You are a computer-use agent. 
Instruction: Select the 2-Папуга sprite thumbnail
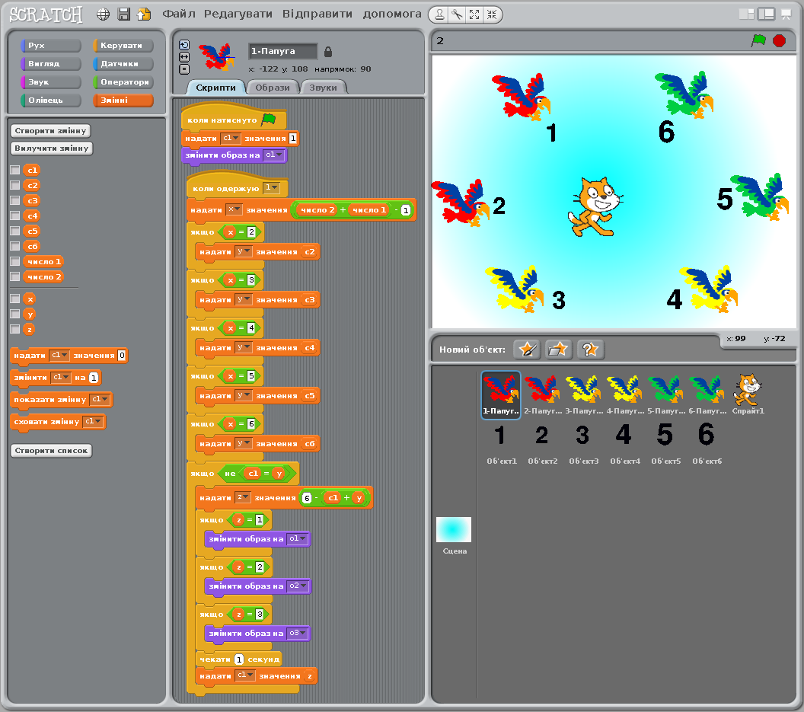click(542, 394)
